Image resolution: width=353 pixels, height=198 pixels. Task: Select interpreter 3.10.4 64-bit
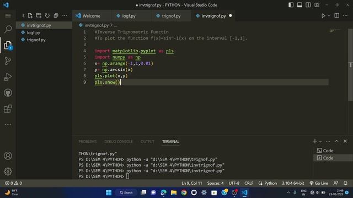coord(293,183)
